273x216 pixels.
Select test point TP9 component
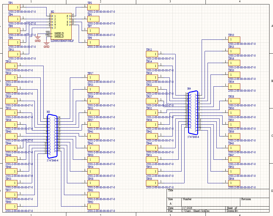(93, 42)
